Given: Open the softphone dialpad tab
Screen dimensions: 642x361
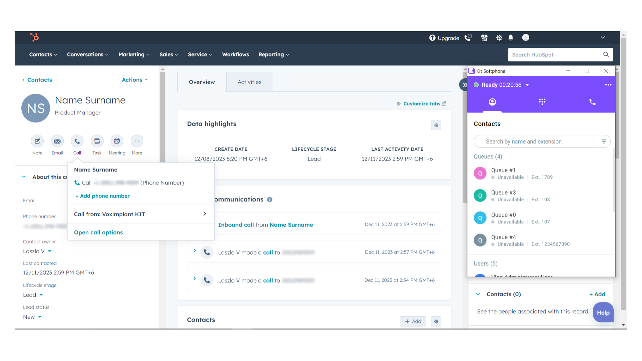Looking at the screenshot, I should 542,102.
